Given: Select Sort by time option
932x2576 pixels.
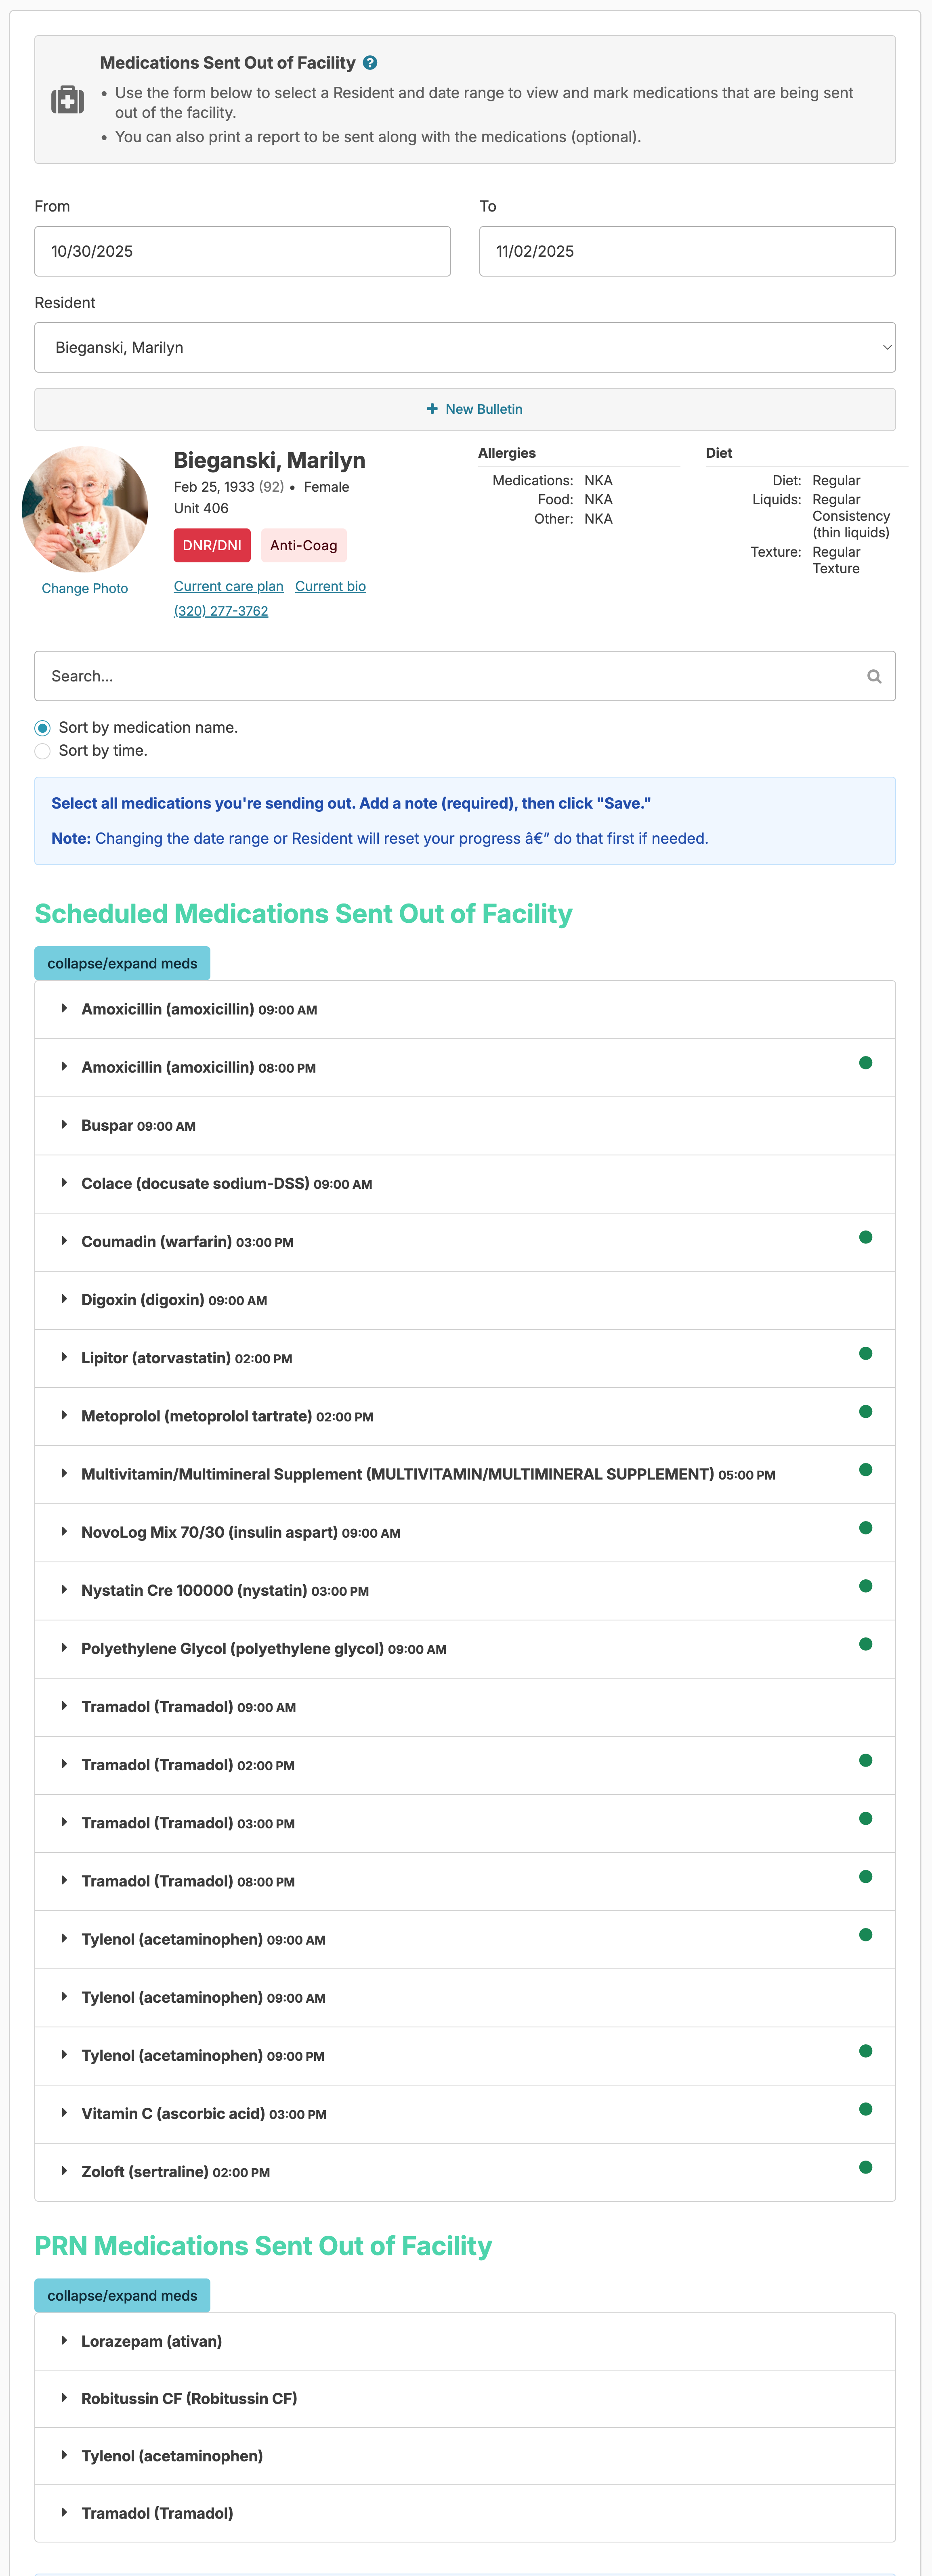Looking at the screenshot, I should click(x=43, y=751).
